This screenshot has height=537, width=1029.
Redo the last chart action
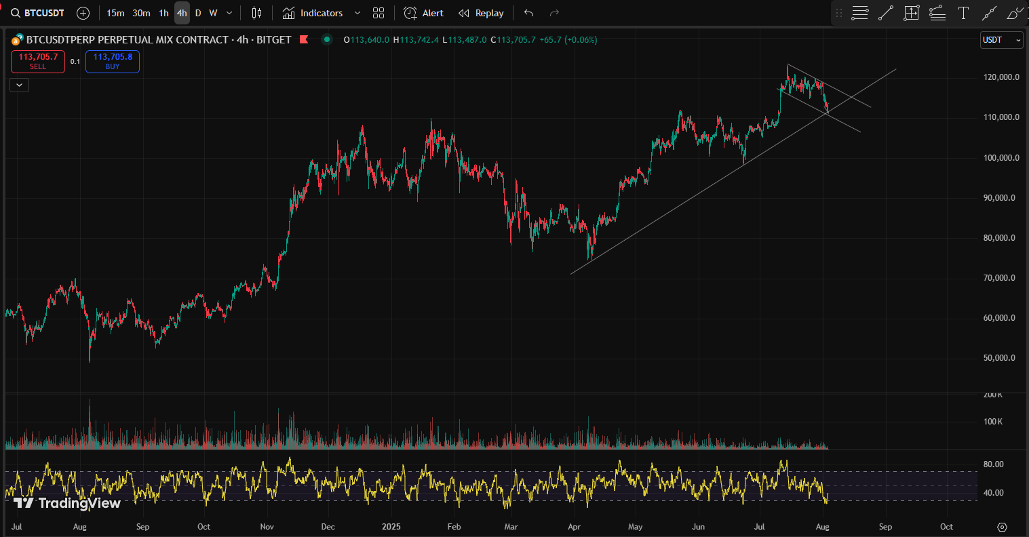tap(554, 13)
